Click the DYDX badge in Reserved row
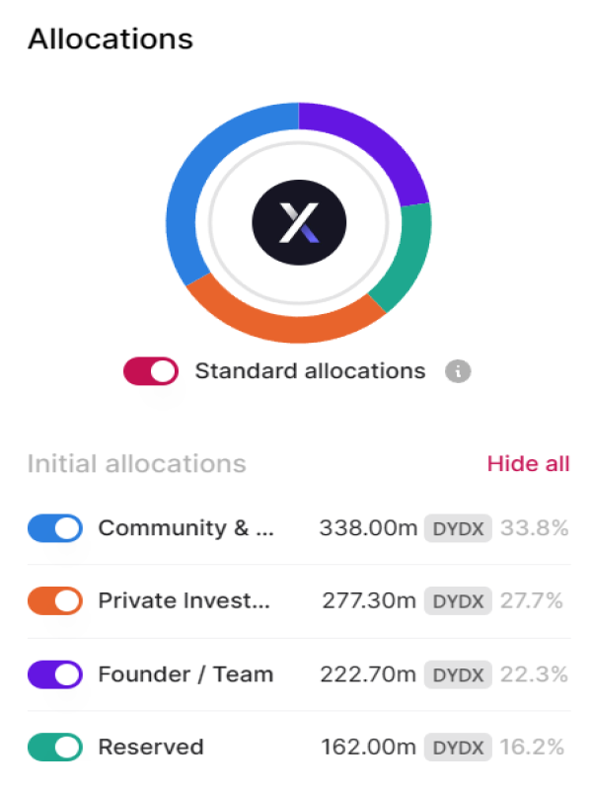Screen dimensions: 592x790 click(458, 748)
